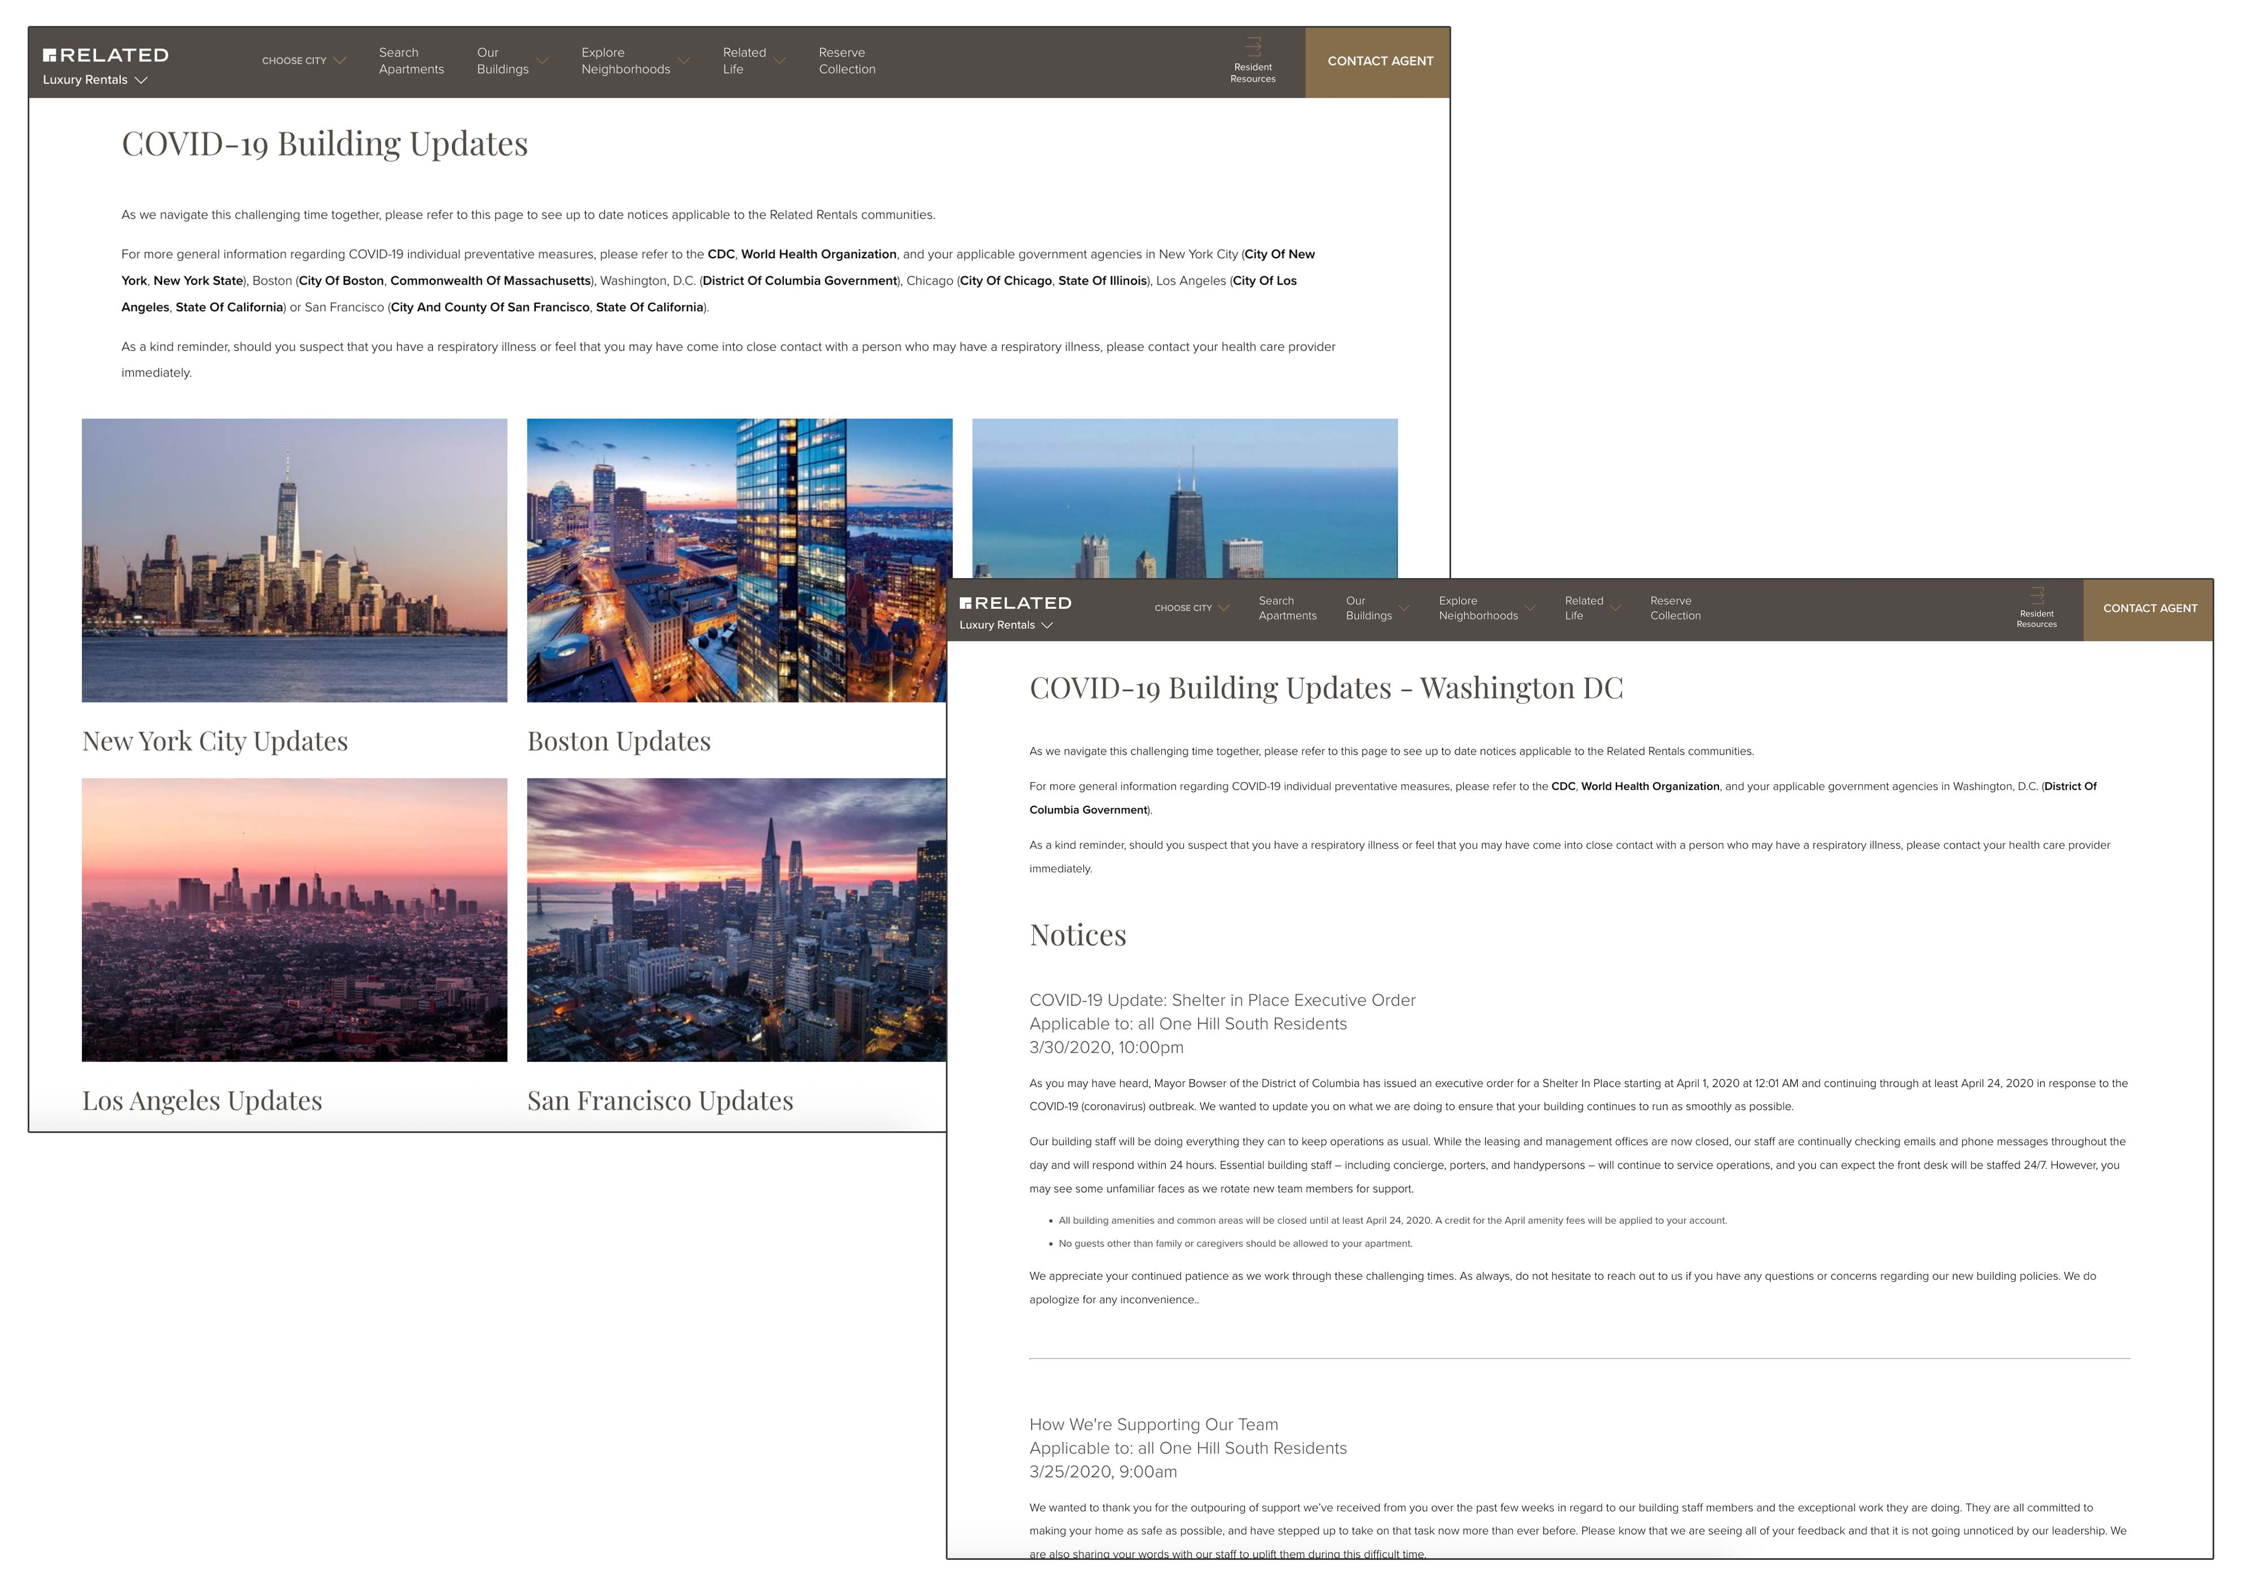Open State Of Illinois link

click(x=1103, y=281)
